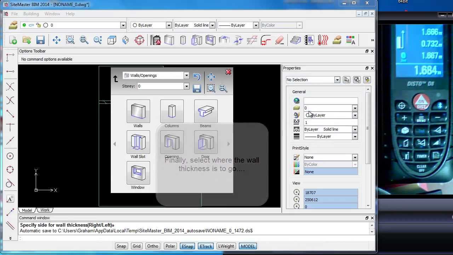Click the circle draw tool in left toolbar
This screenshot has width=453, height=255.
pyautogui.click(x=10, y=156)
